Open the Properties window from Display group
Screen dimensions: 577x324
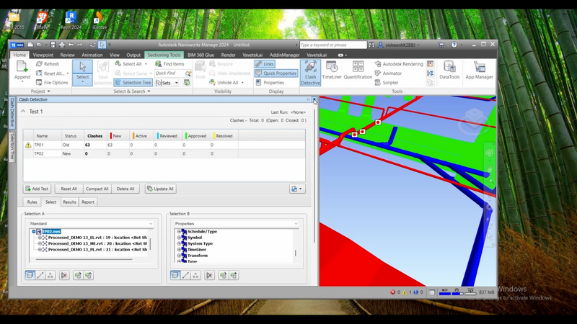coord(270,83)
